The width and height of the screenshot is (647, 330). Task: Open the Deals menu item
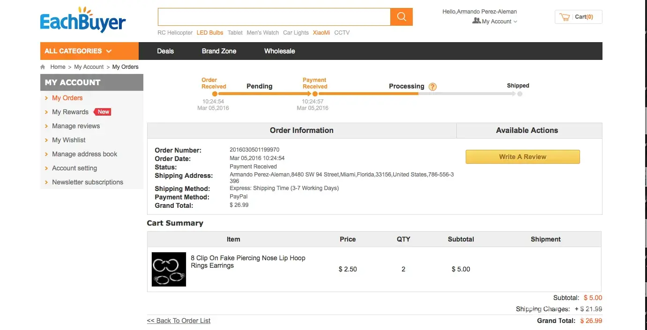(165, 51)
